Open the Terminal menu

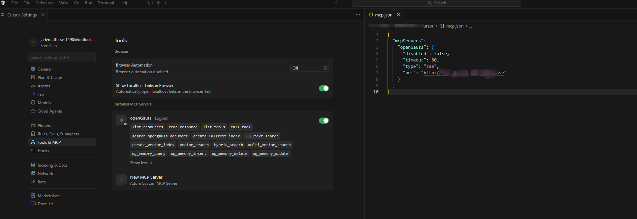[105, 3]
